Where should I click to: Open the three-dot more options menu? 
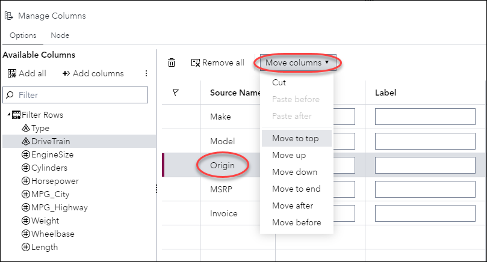(146, 73)
